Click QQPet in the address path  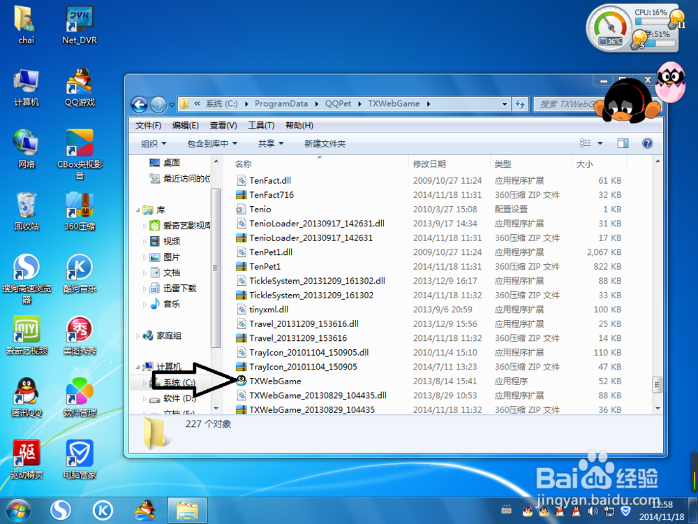338,104
